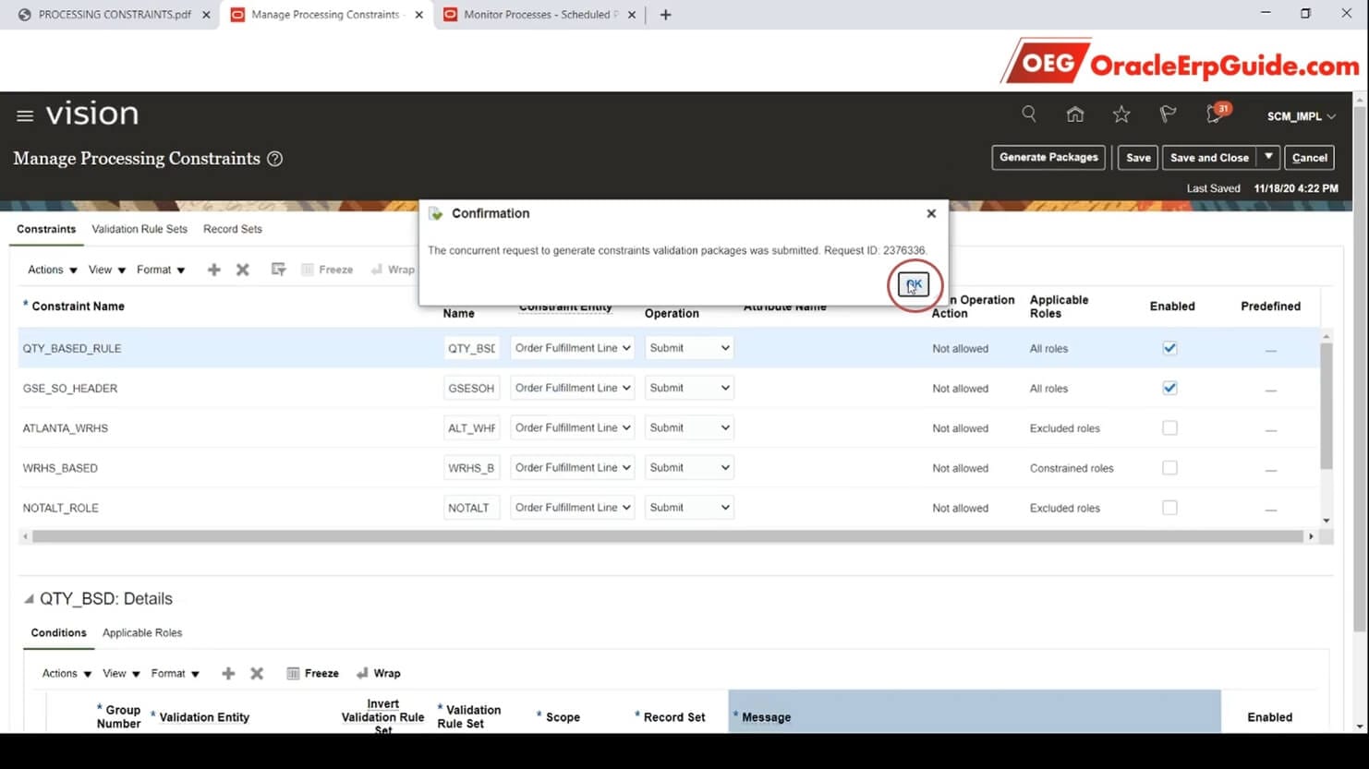Select the WRHS_BASED constraint row name
The height and width of the screenshot is (769, 1369).
coord(60,468)
